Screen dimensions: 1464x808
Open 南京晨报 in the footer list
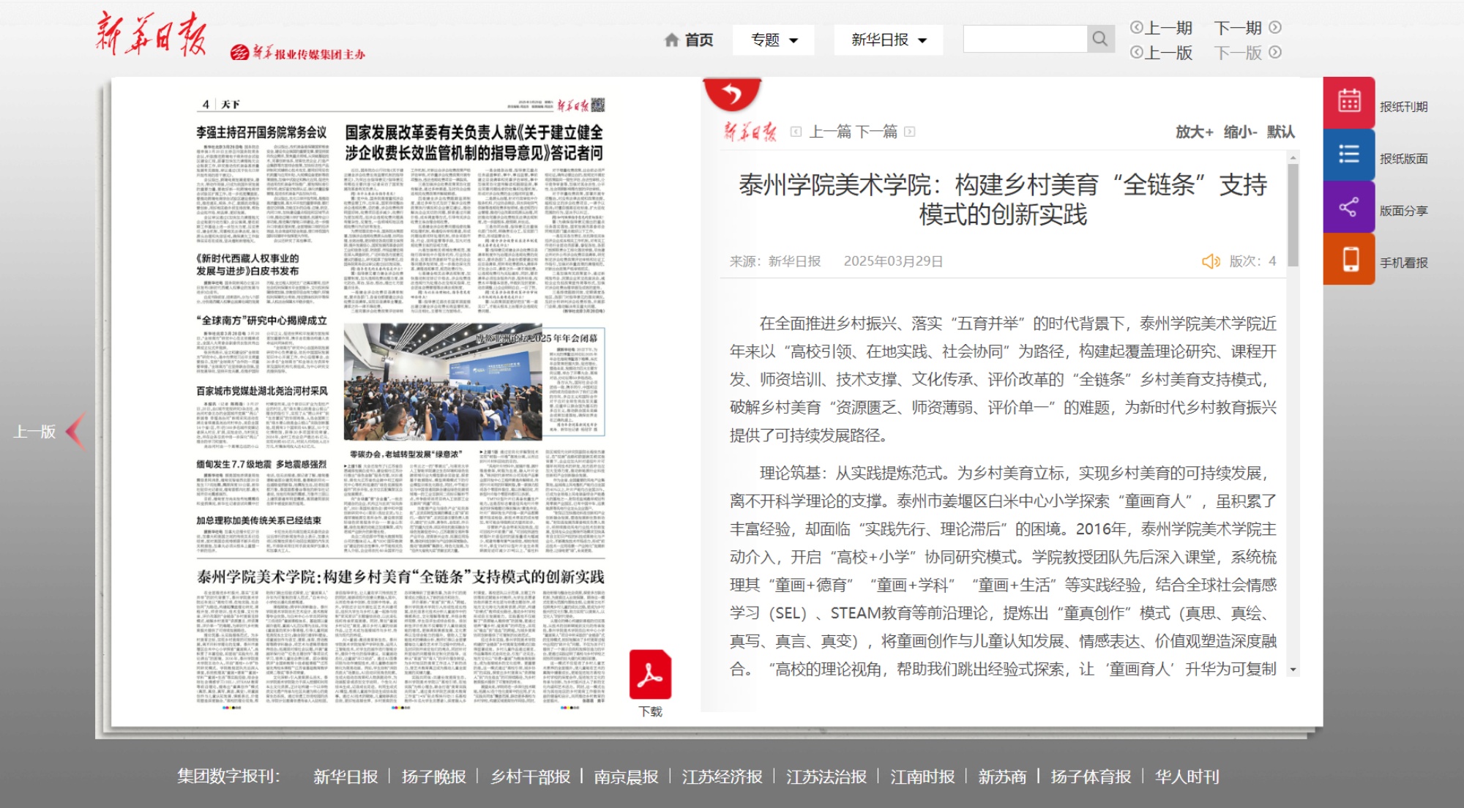(626, 777)
